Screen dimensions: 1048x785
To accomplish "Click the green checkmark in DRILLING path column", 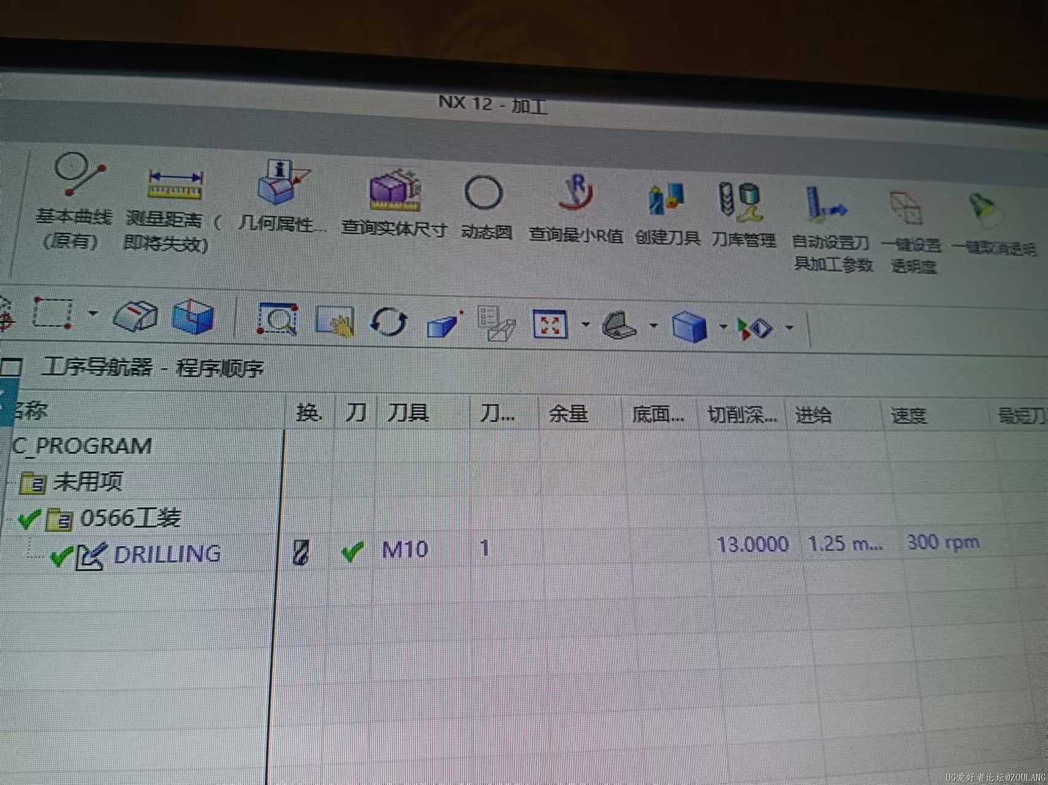I will 352,551.
